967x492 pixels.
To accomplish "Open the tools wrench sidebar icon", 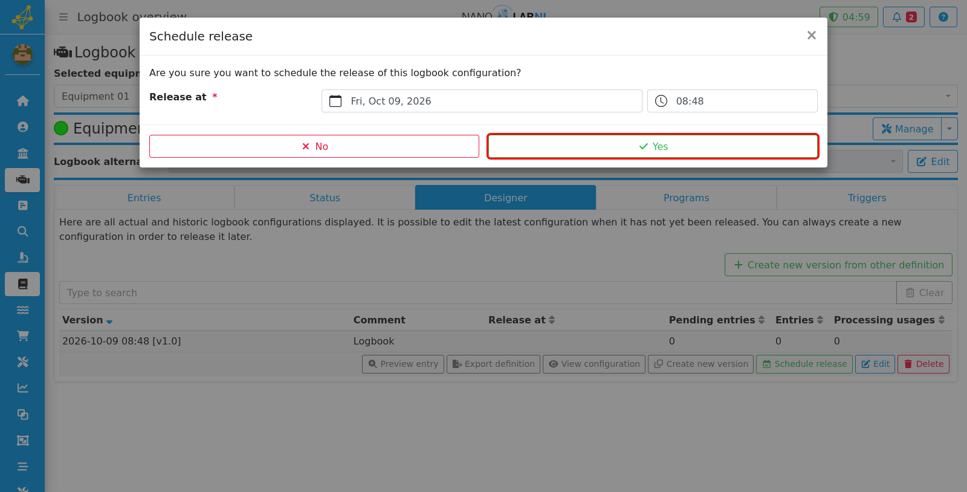I will tap(22, 362).
